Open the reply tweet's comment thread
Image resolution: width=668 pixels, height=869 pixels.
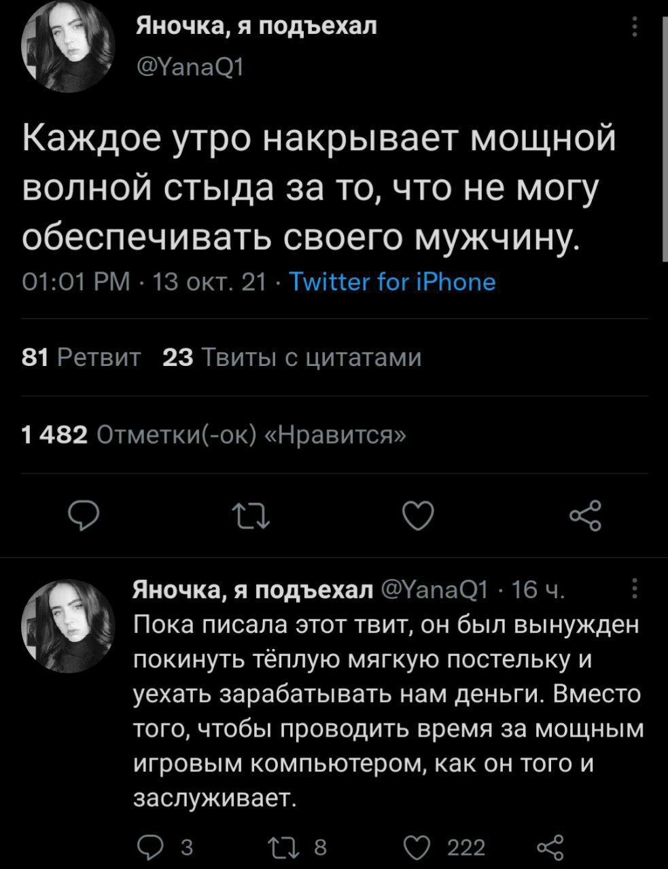[x=147, y=847]
